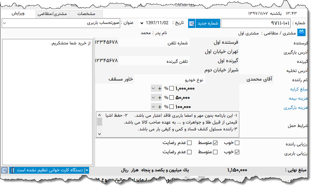
Task: Expand the dropdown on 1,000,000 fare row
Action: pos(153,88)
